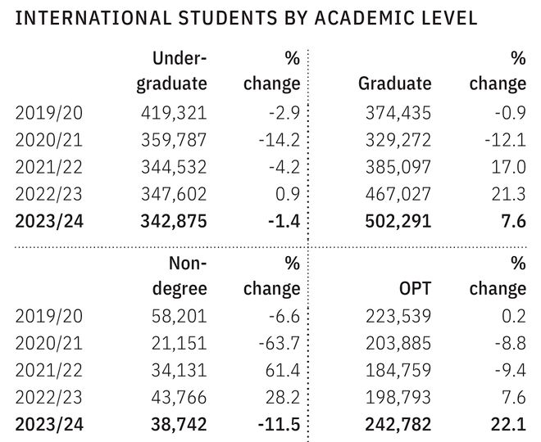Click undergraduate 2020/21 value 359,787
Image resolution: width=541 pixels, height=442 pixels.
(x=175, y=140)
